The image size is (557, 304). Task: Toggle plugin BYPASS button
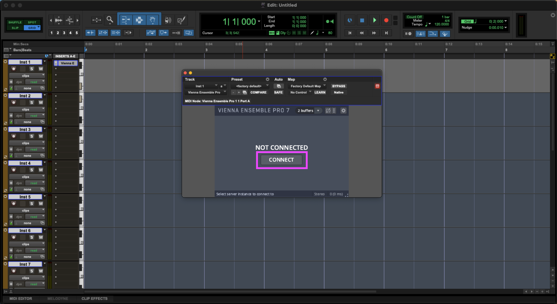(x=339, y=86)
